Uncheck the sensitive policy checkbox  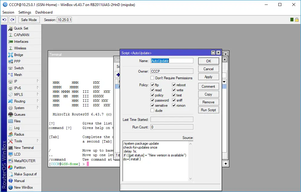tap(152, 105)
